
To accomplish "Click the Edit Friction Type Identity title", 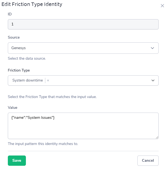I will point(32,4).
